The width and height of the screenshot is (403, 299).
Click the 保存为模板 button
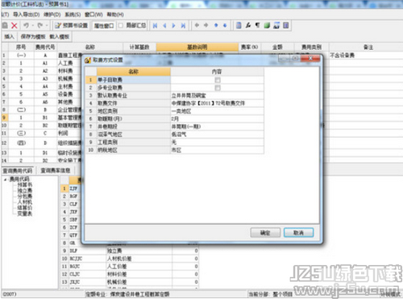33,36
